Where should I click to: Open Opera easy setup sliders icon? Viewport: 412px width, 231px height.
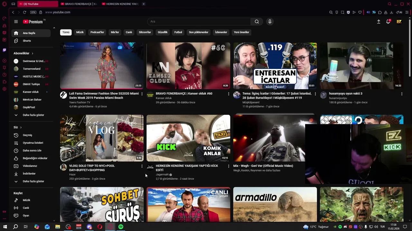(x=407, y=12)
